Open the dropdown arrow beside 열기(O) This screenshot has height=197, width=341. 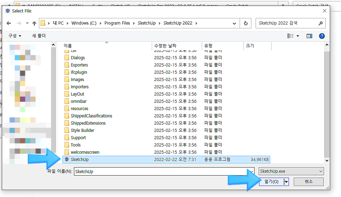(286, 182)
